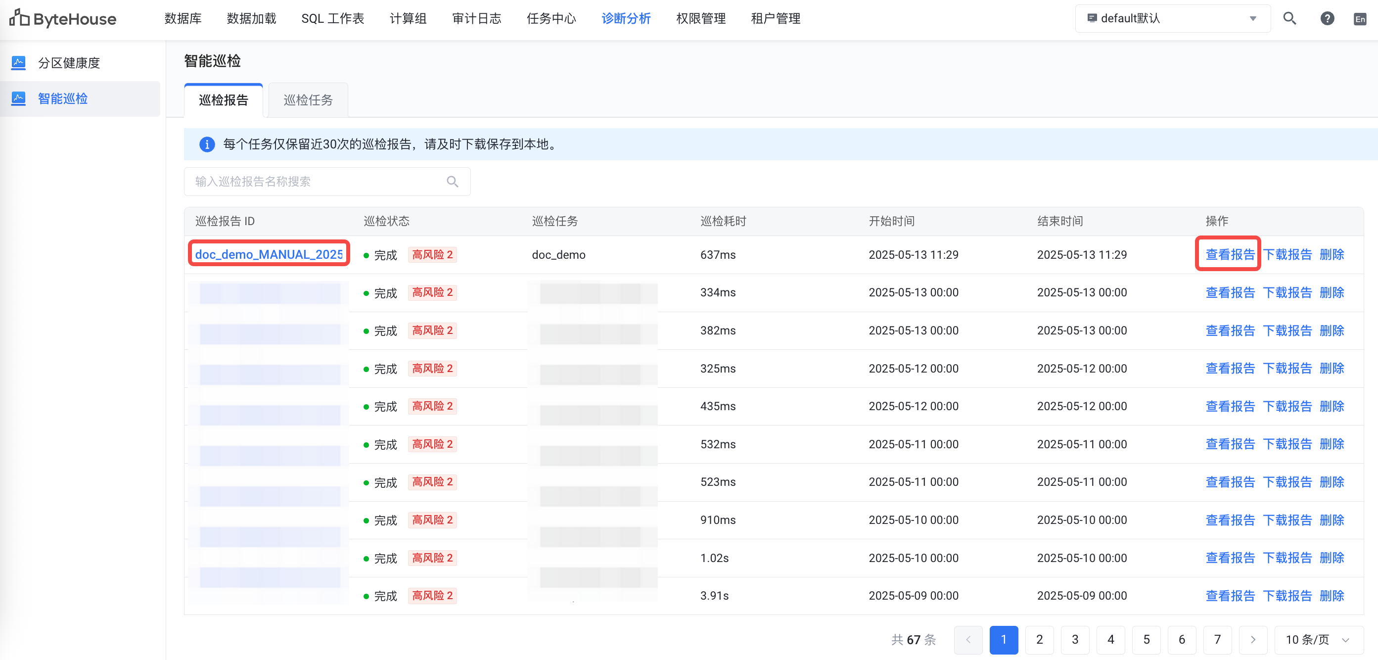This screenshot has height=660, width=1378.
Task: Click the 巡检报告 ID column header
Action: coord(225,221)
